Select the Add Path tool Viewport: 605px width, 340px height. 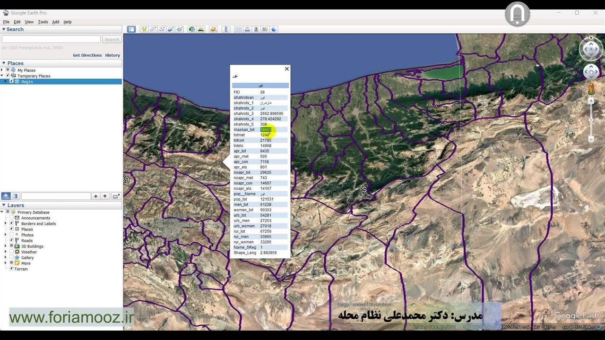pyautogui.click(x=162, y=29)
